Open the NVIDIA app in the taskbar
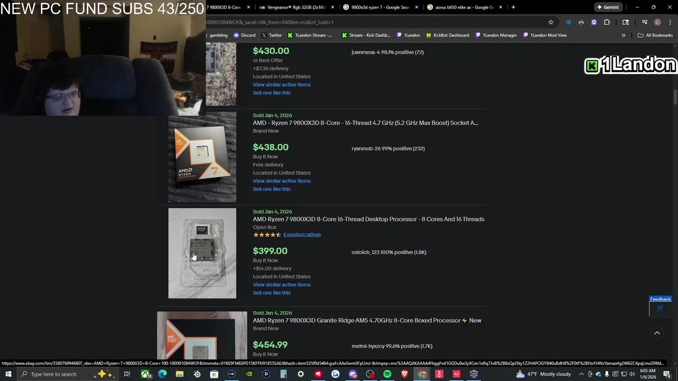This screenshot has width=678, height=381. [x=249, y=374]
